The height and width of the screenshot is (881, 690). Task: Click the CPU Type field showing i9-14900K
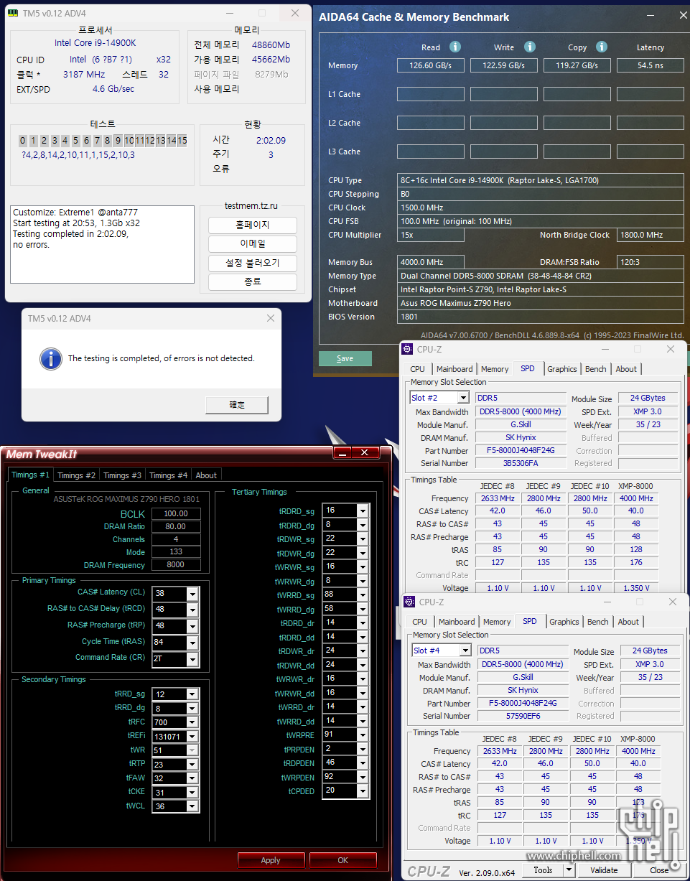click(x=541, y=180)
